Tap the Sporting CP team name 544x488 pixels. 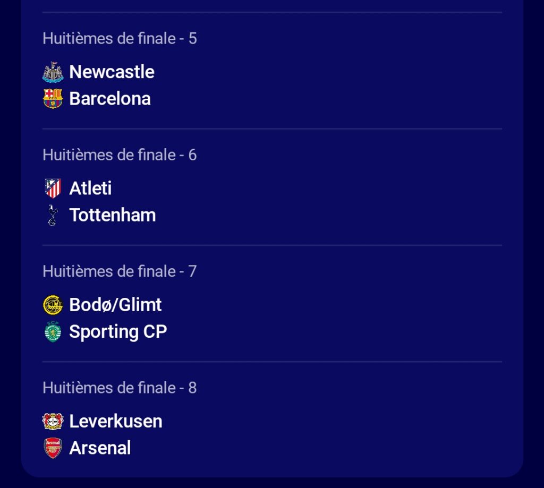tap(118, 331)
